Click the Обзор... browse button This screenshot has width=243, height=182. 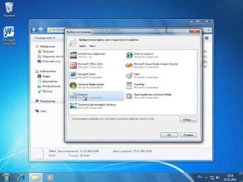188,120
